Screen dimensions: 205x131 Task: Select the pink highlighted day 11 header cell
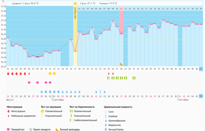pos(121,9)
